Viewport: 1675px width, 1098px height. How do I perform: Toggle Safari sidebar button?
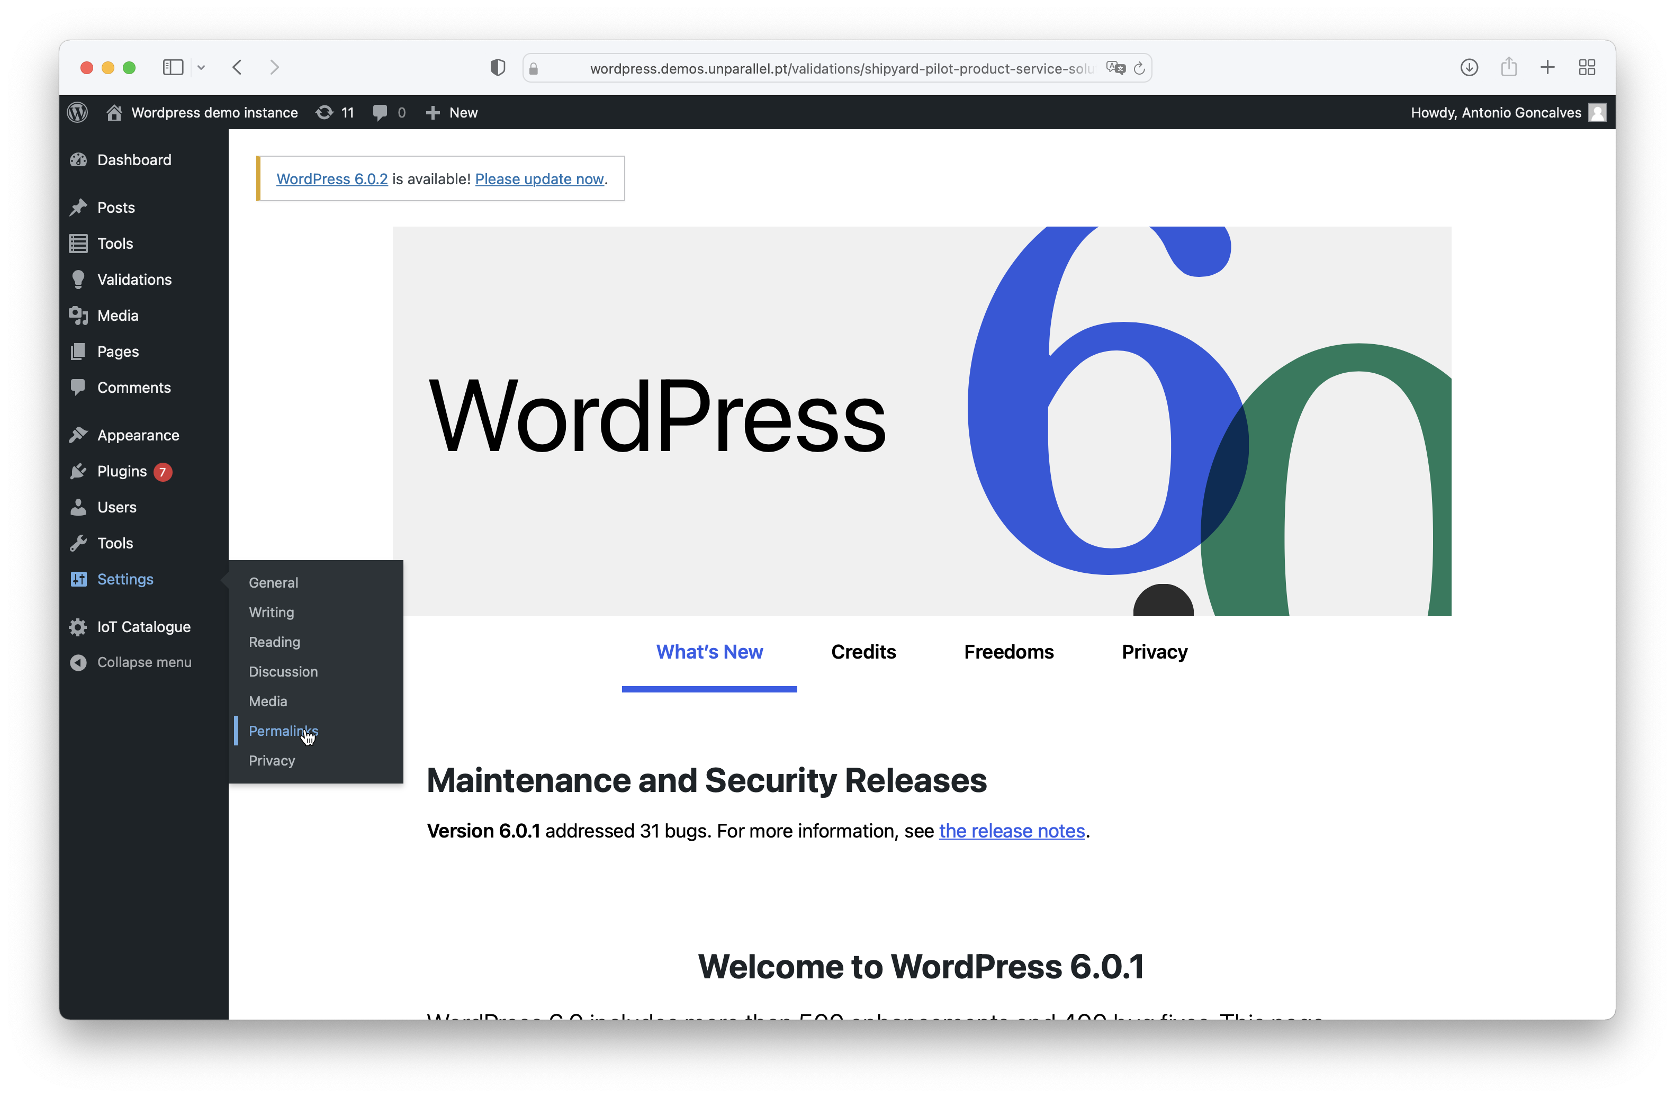tap(173, 68)
